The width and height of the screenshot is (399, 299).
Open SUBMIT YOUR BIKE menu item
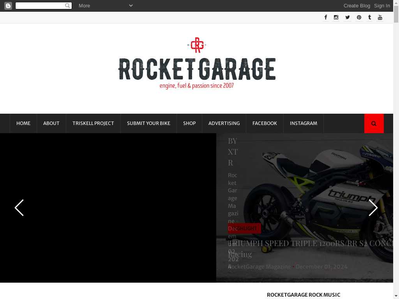pos(148,123)
